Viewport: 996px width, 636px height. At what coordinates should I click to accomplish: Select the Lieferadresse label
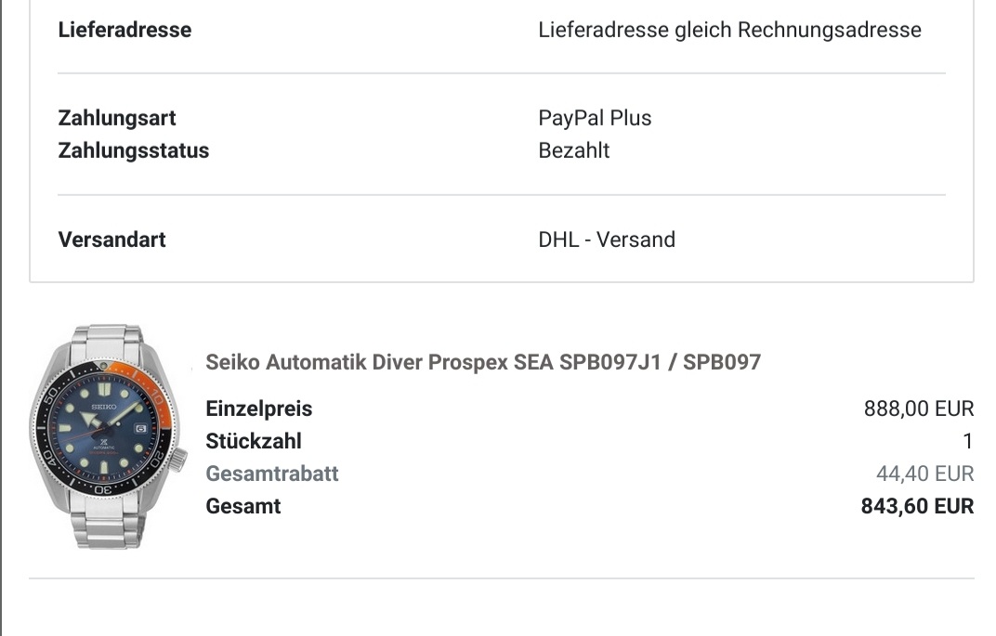124,30
